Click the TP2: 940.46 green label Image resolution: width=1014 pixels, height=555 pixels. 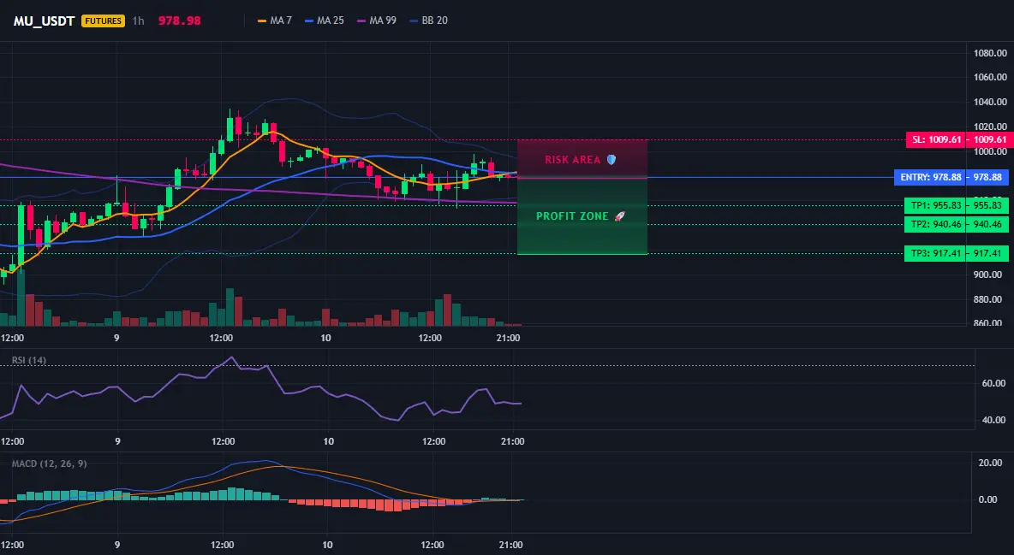934,224
